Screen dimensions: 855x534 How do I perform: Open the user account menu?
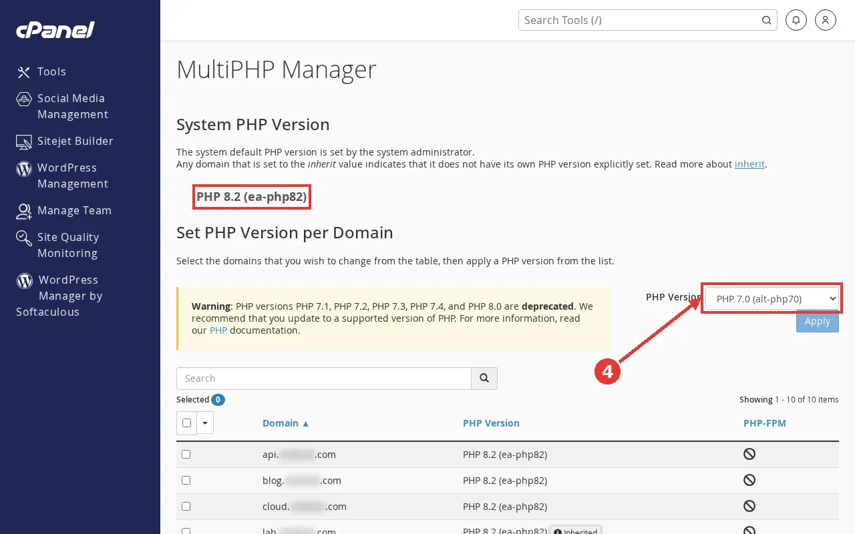pos(826,20)
